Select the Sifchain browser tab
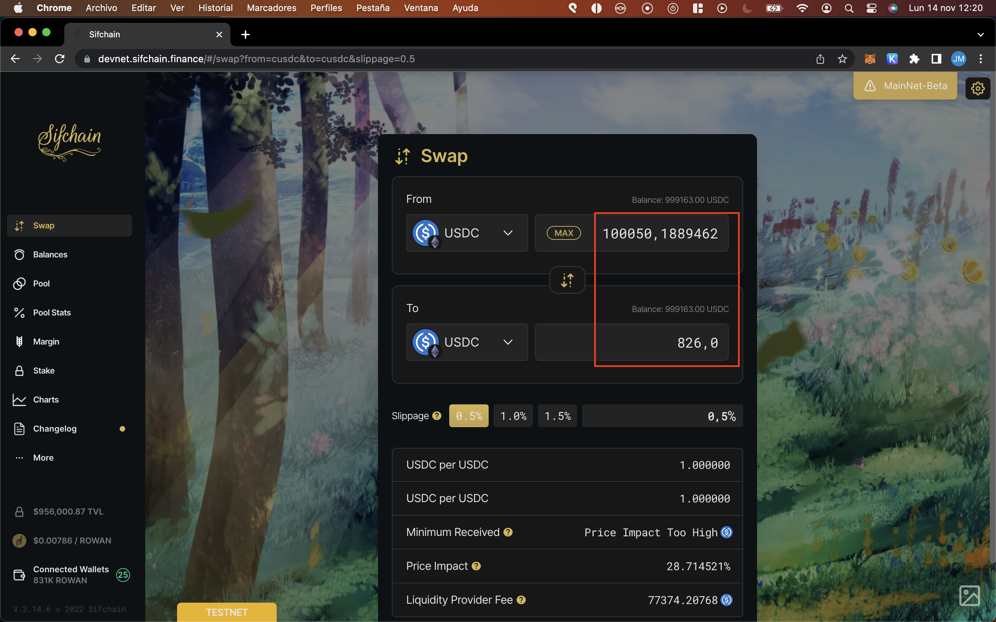Viewport: 996px width, 622px height. [x=147, y=35]
